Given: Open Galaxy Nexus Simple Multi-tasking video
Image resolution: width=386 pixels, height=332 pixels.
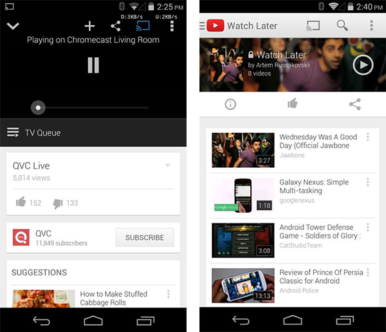Looking at the screenshot, I should [x=314, y=186].
